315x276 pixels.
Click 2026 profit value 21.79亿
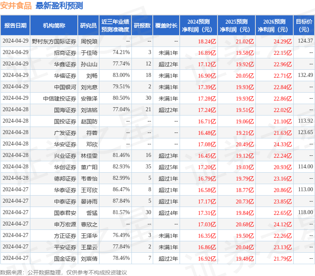(283, 259)
